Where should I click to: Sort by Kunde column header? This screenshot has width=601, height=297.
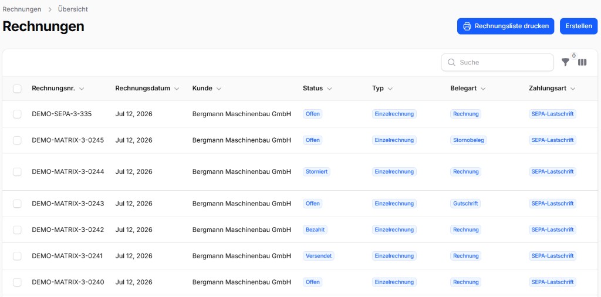[207, 89]
